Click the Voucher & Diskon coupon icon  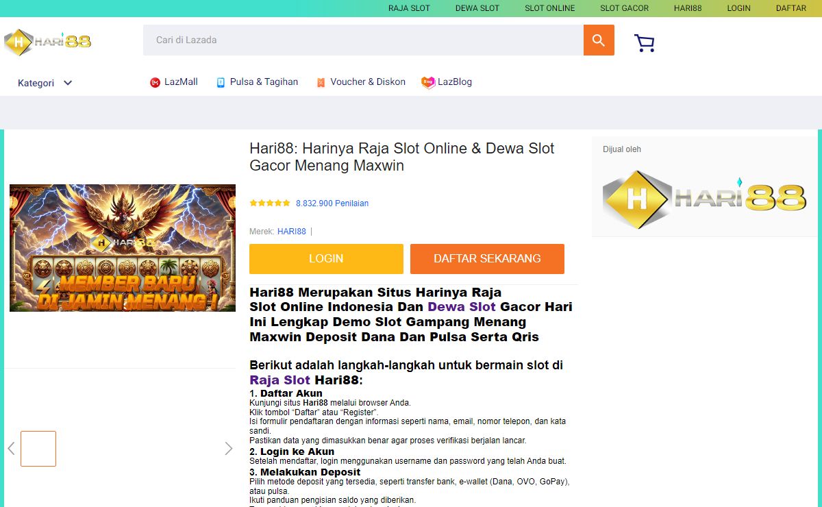coord(321,82)
